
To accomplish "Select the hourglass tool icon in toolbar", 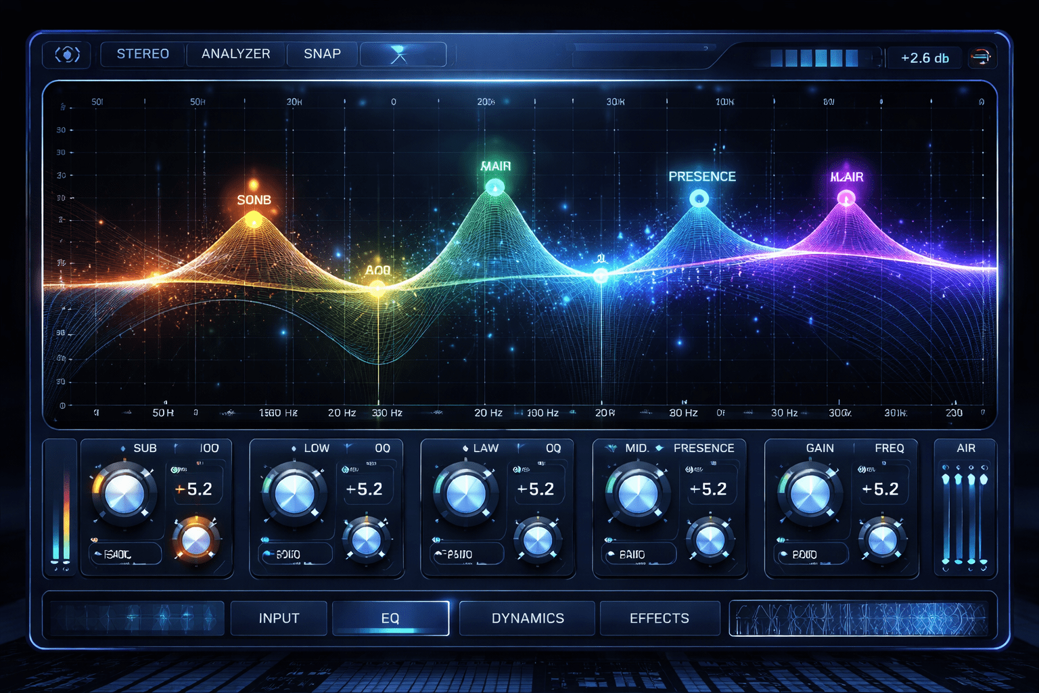I will tap(402, 53).
